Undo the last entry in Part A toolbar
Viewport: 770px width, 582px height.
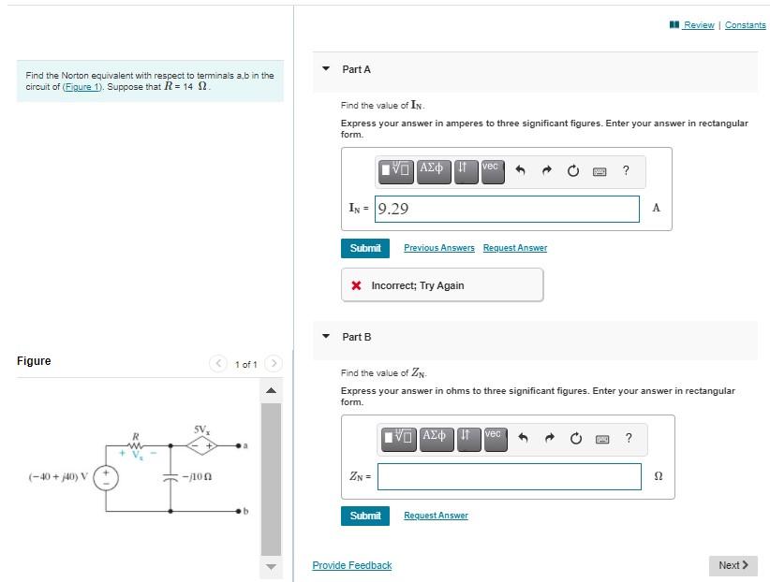coord(523,171)
